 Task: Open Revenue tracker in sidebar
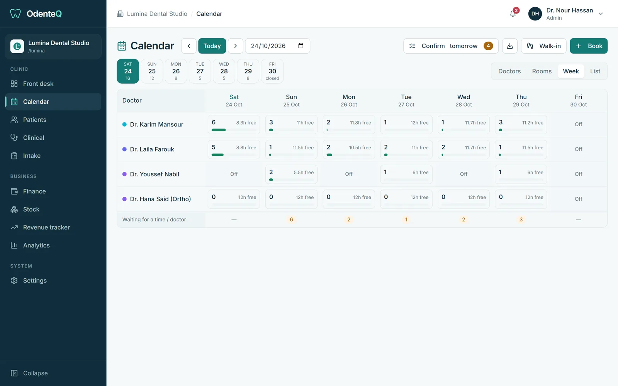click(53, 227)
